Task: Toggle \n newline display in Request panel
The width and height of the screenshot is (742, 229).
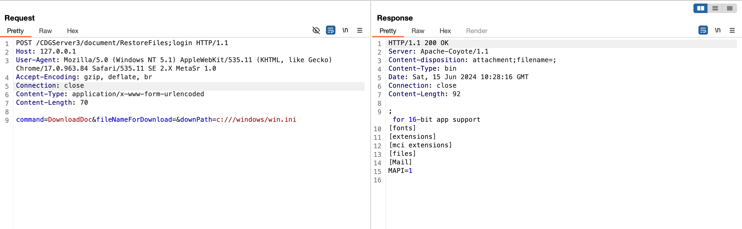Action: tap(345, 30)
